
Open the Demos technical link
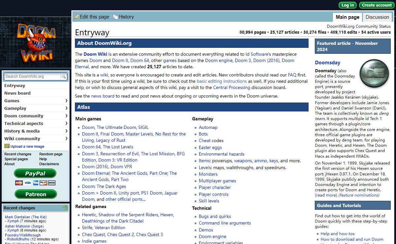coord(206,230)
